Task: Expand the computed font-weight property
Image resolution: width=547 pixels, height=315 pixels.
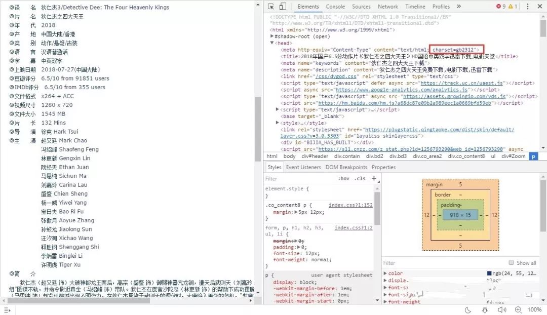Action: pos(385,302)
